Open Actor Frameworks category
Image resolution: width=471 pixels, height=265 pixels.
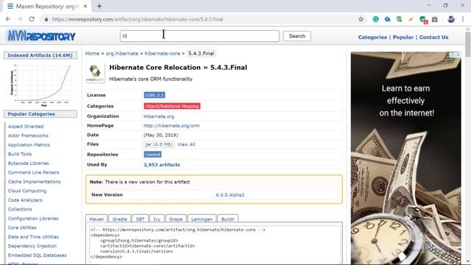click(x=28, y=135)
